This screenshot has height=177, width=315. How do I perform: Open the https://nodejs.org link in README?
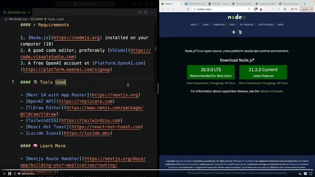click(77, 38)
